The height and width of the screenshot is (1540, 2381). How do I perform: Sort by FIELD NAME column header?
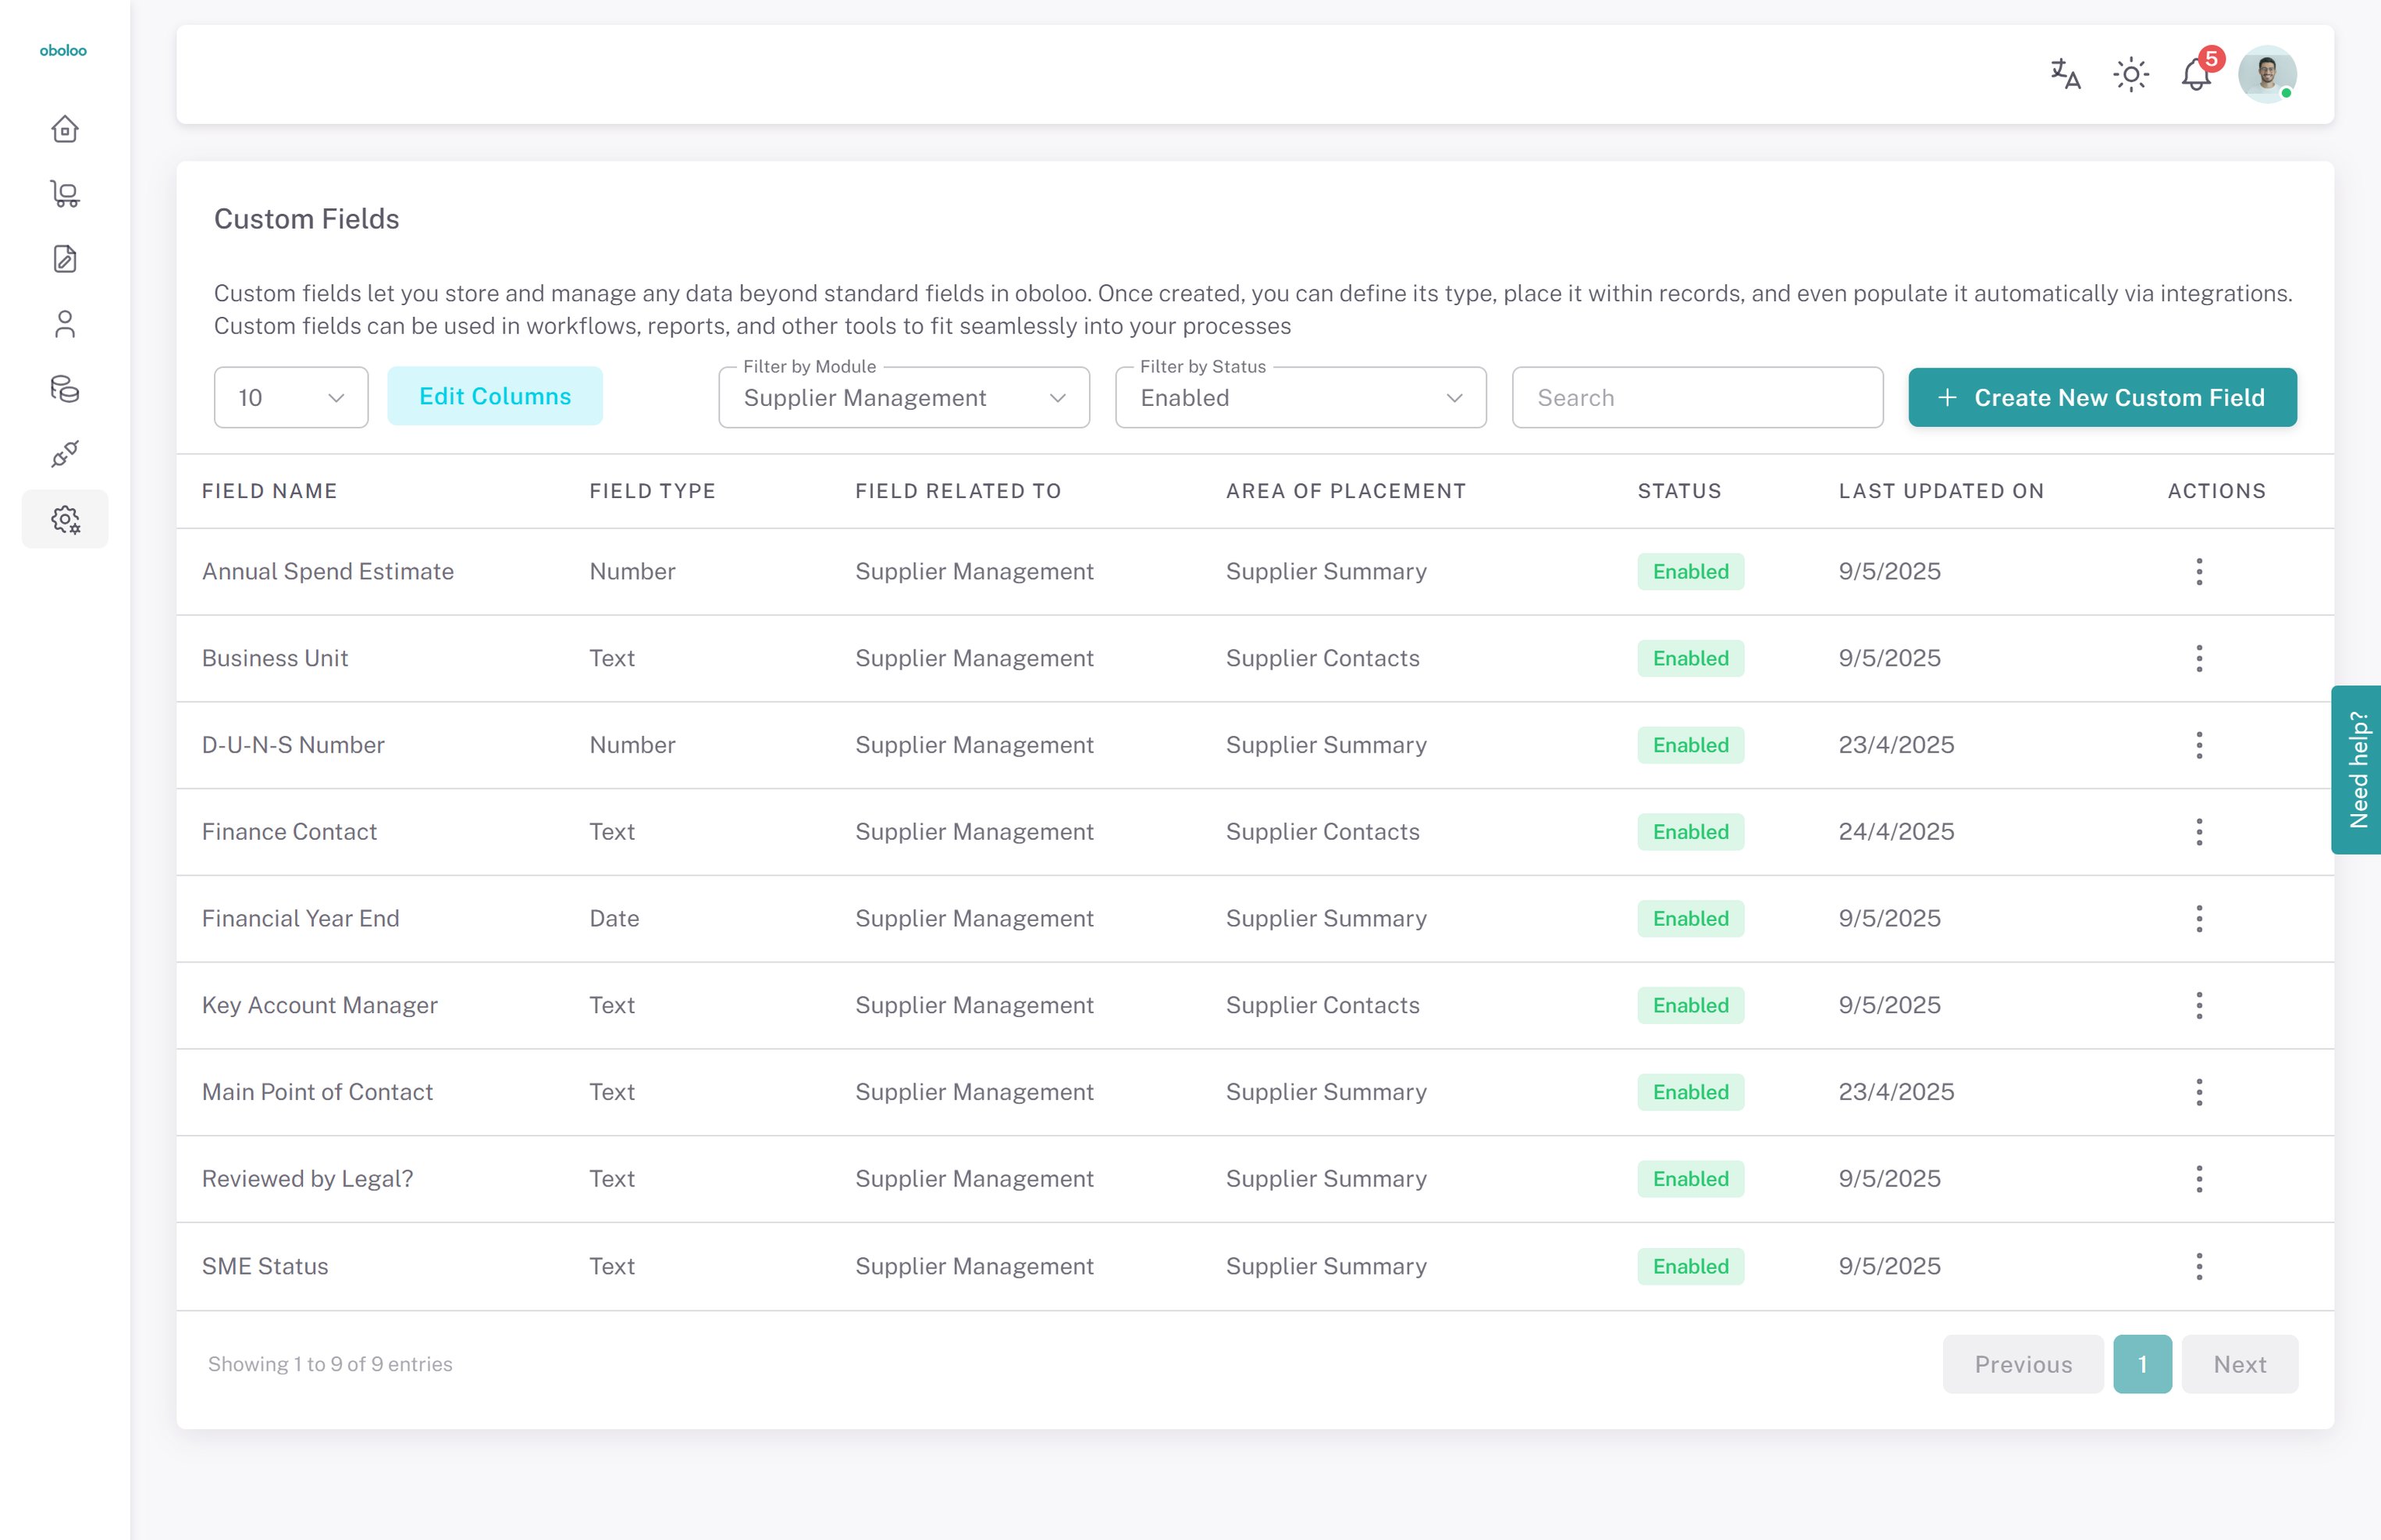coord(269,491)
